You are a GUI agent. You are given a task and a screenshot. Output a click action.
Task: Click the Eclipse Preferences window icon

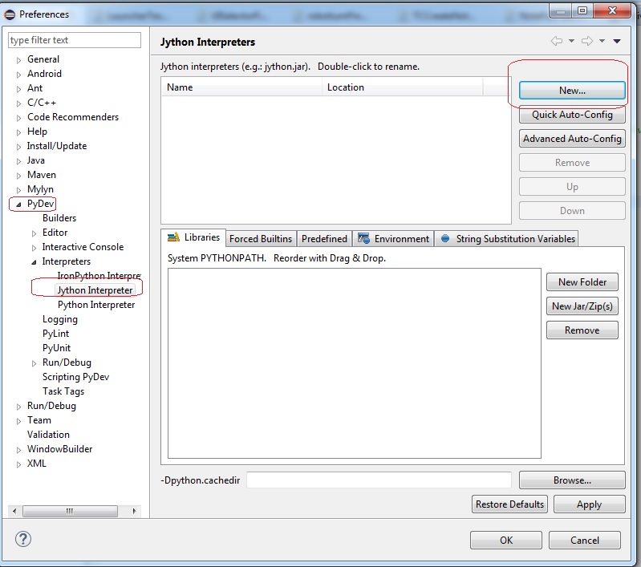click(10, 14)
